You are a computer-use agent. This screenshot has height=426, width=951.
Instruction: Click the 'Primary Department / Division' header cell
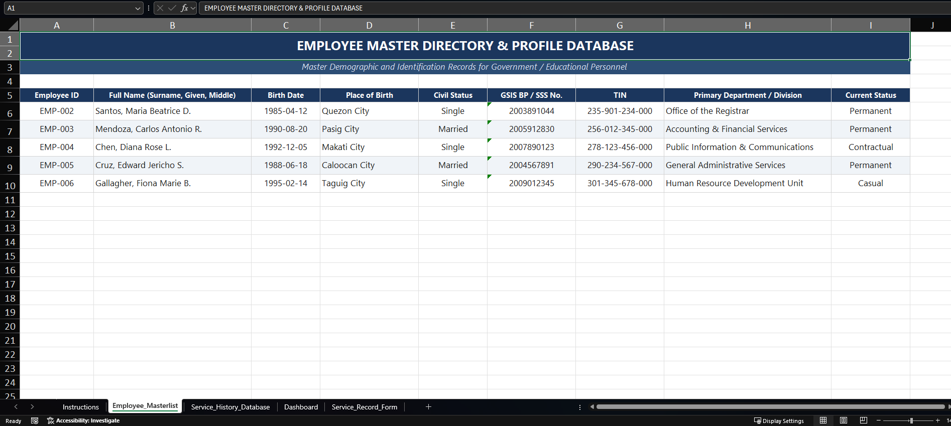[x=748, y=95]
